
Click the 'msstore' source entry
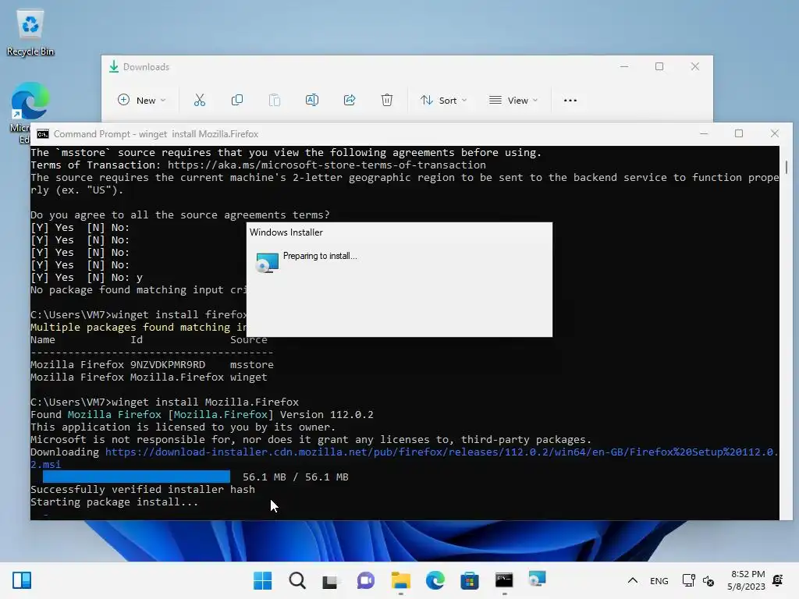pyautogui.click(x=252, y=365)
